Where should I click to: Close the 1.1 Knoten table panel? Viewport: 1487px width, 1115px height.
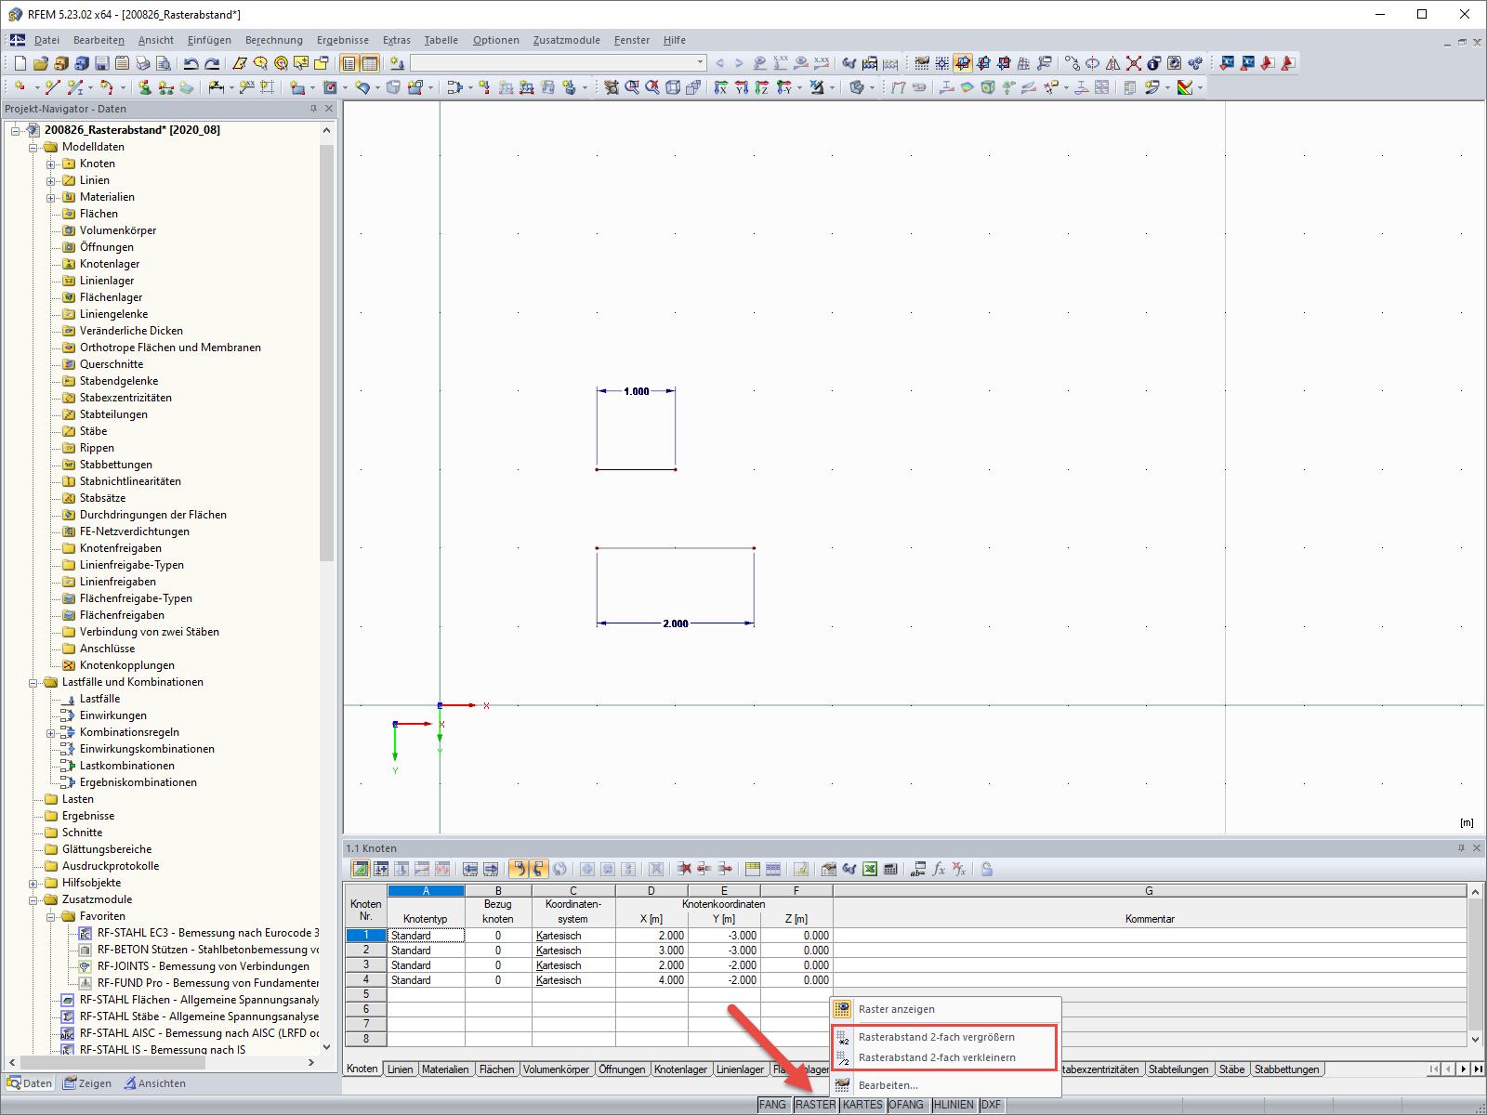(x=1477, y=848)
